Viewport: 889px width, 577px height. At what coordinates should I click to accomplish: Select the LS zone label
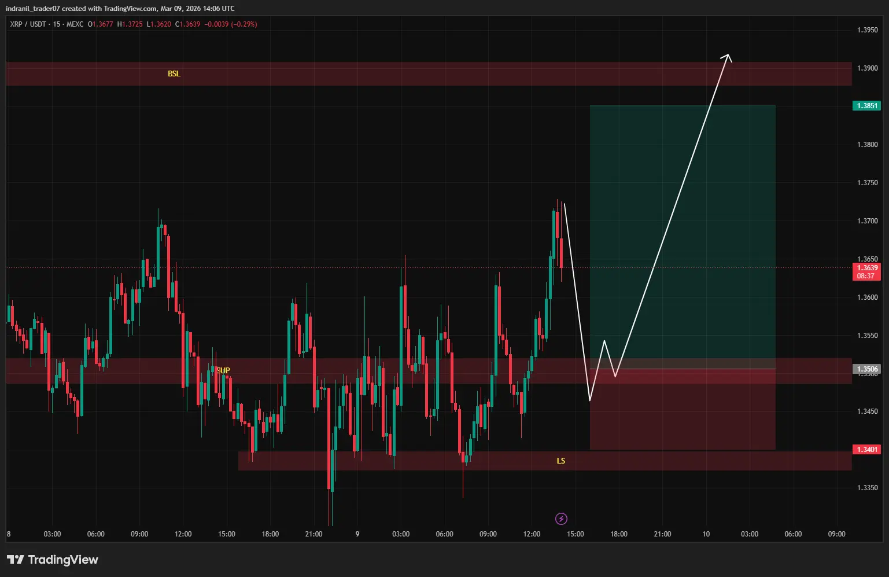click(561, 461)
